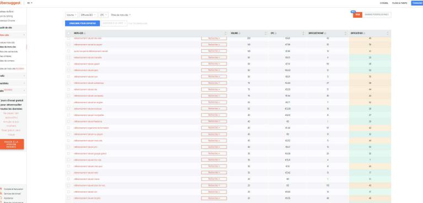This screenshot has width=423, height=203.
Task: Open Suivi du ranking in the sidebar
Action: pyautogui.click(x=6, y=16)
